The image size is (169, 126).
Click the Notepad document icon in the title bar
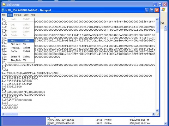pyautogui.click(x=3, y=10)
